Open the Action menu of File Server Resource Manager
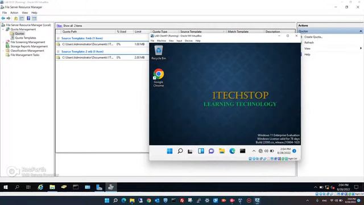Viewport: 364px width, 205px height. [x=14, y=13]
